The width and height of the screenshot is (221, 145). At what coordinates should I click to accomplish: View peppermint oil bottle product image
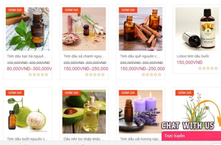pos(28,29)
